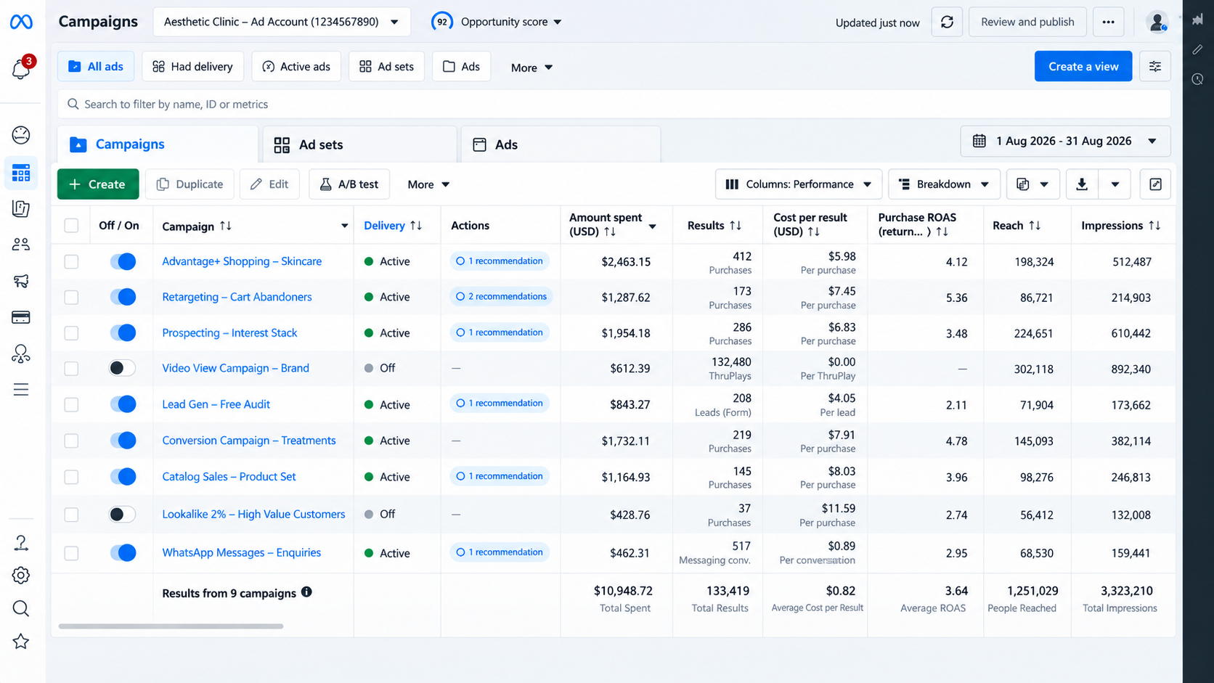Click the Create a view button
Screen dimensions: 1214x683
click(x=1083, y=66)
